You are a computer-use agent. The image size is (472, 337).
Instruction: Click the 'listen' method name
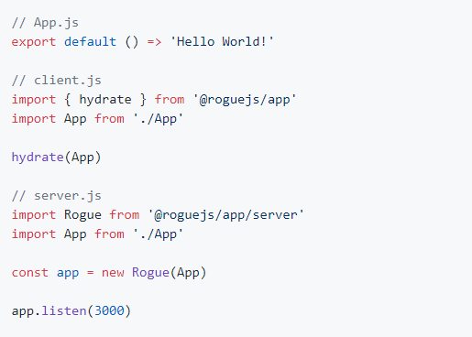pyautogui.click(x=64, y=310)
